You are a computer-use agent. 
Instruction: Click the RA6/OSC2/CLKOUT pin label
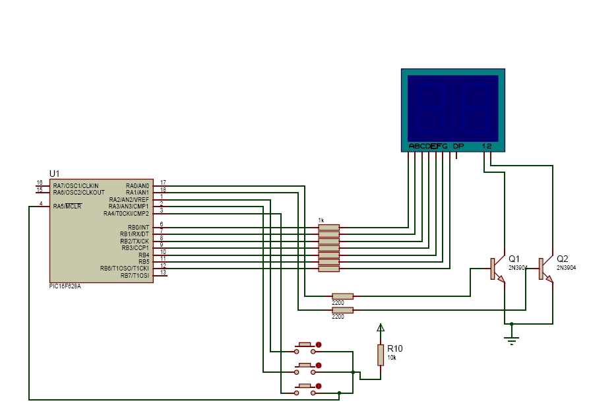point(79,193)
